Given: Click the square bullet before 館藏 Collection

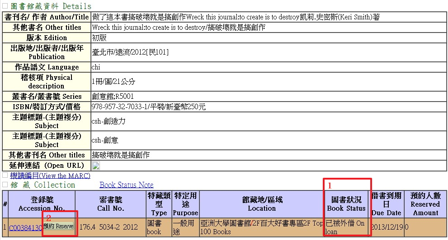Looking at the screenshot, I should pyautogui.click(x=5, y=185).
